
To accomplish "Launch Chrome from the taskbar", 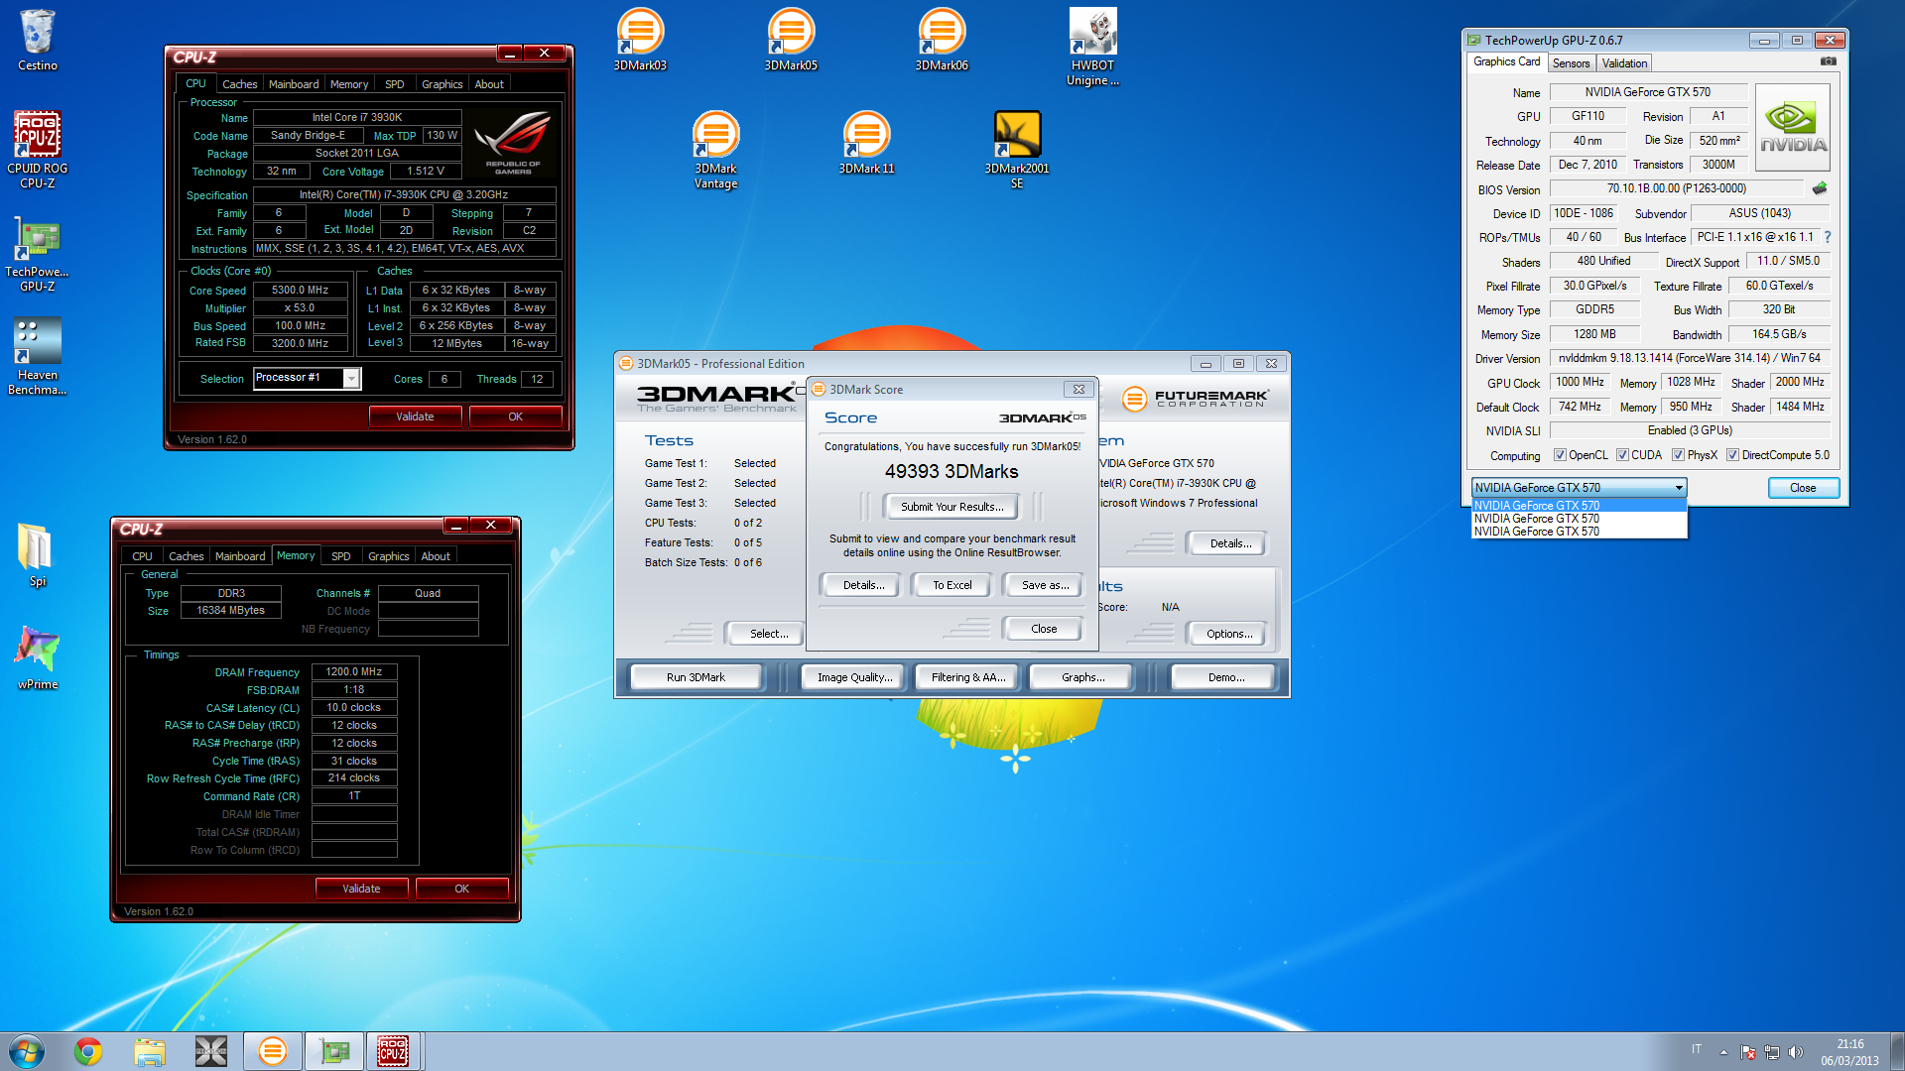I will click(x=88, y=1051).
